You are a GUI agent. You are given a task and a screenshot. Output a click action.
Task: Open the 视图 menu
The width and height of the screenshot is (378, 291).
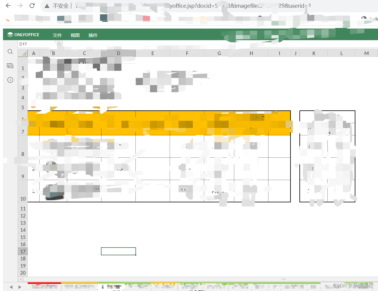75,35
